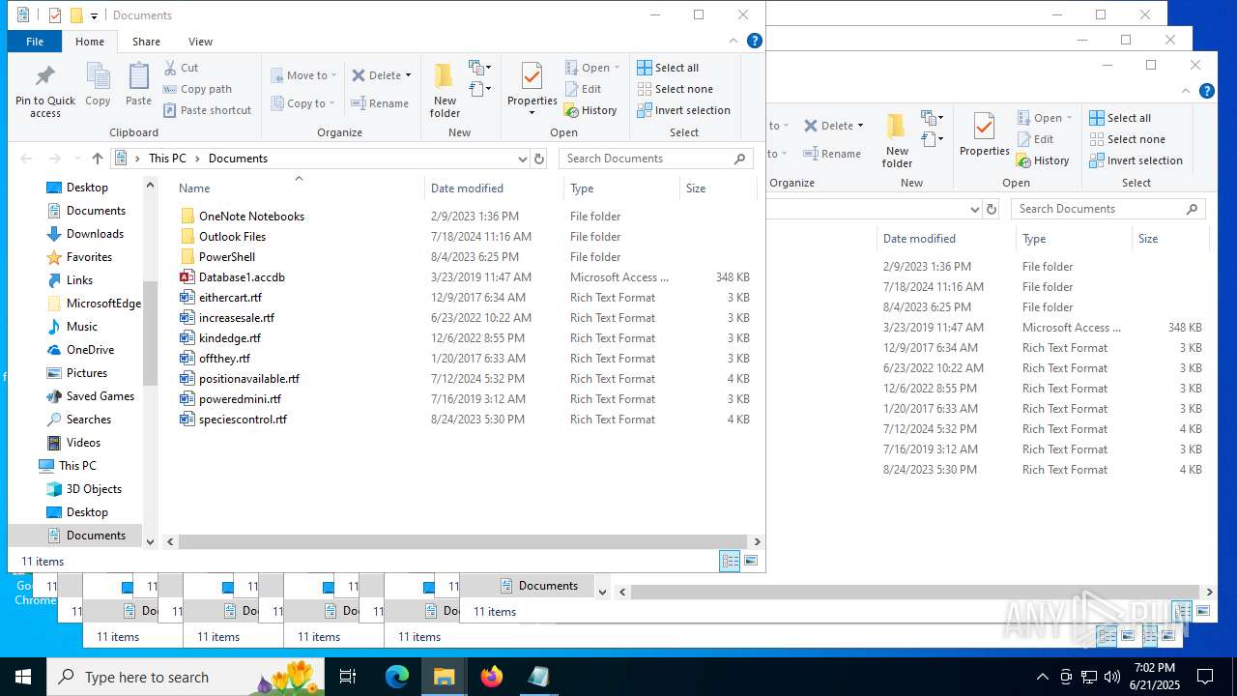Click History in front window Open group

pos(590,110)
